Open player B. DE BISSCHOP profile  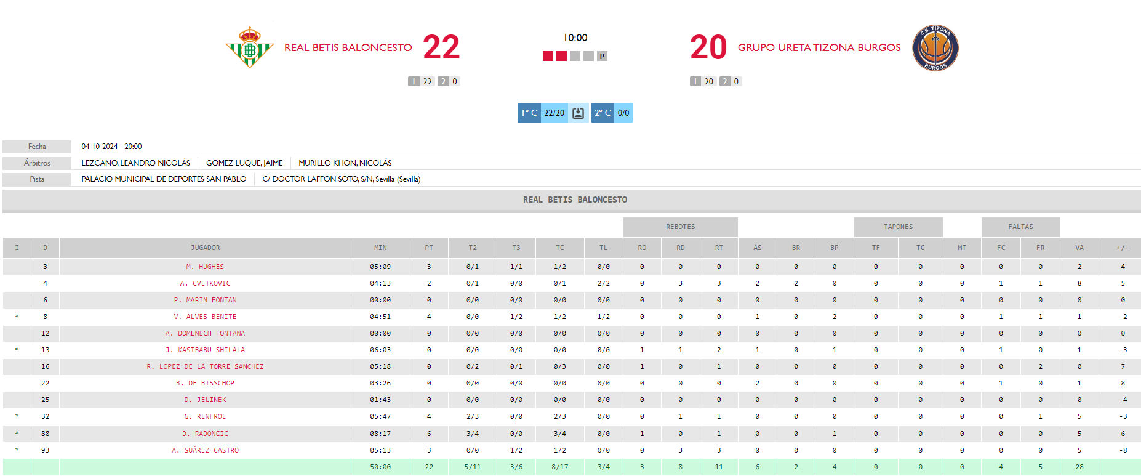coord(205,383)
